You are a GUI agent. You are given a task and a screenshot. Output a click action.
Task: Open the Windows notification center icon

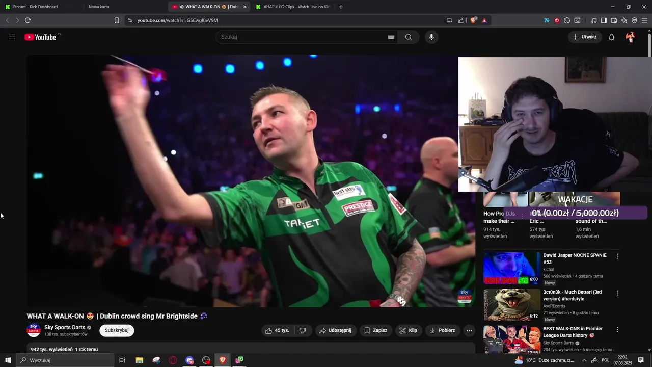point(641,360)
